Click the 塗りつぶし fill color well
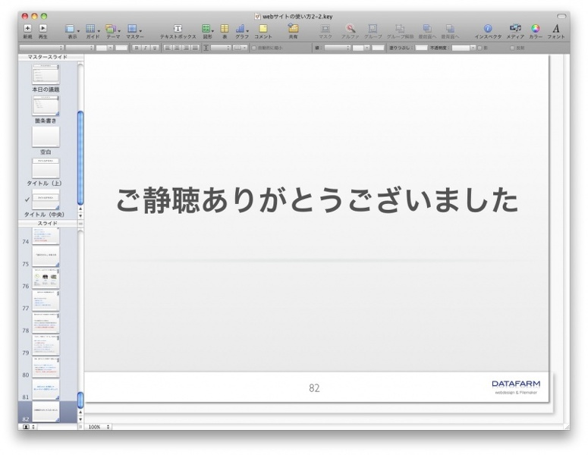This screenshot has width=588, height=455. [x=421, y=48]
